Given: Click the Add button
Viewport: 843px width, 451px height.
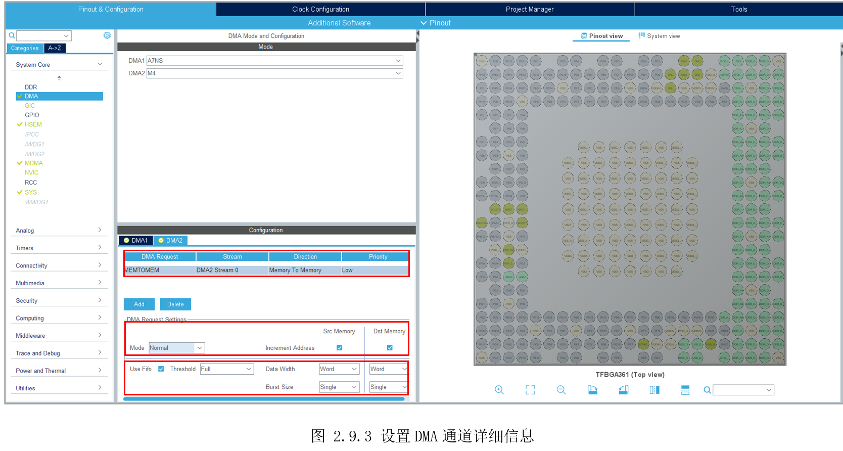Looking at the screenshot, I should click(139, 304).
